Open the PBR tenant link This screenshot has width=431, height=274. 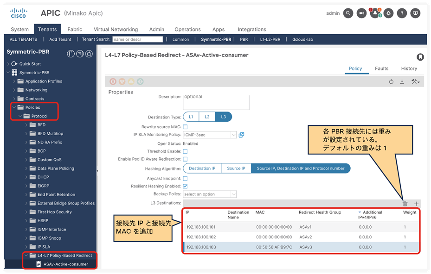coord(244,39)
